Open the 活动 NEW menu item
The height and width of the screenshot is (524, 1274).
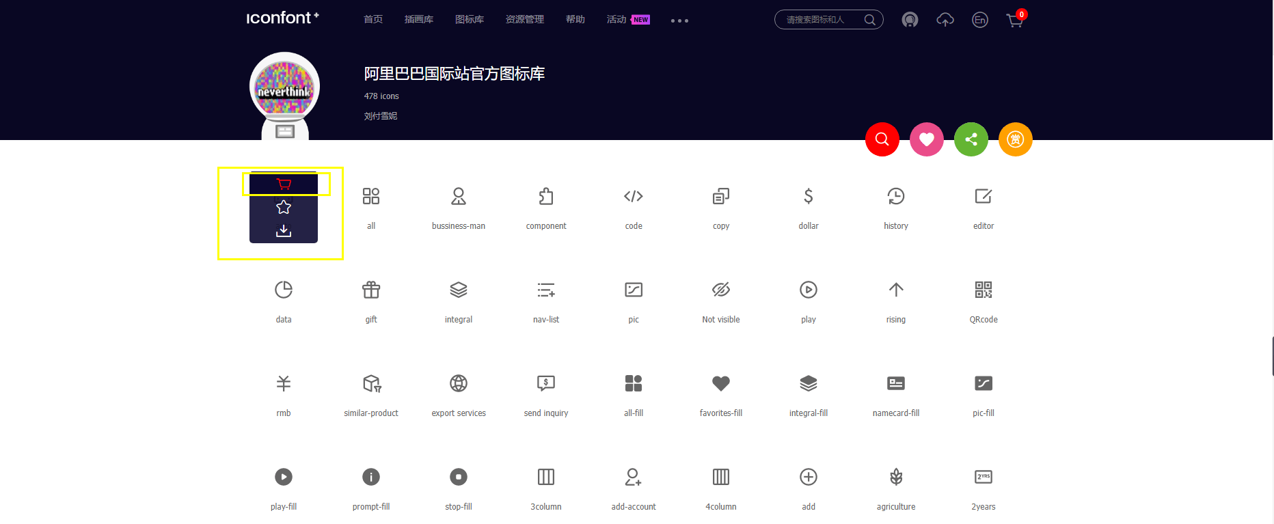point(628,19)
